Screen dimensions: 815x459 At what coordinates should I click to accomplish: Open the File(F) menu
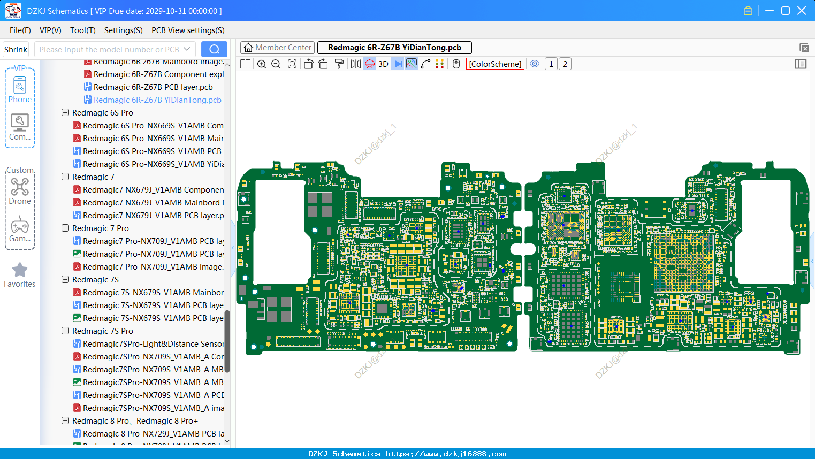(20, 30)
